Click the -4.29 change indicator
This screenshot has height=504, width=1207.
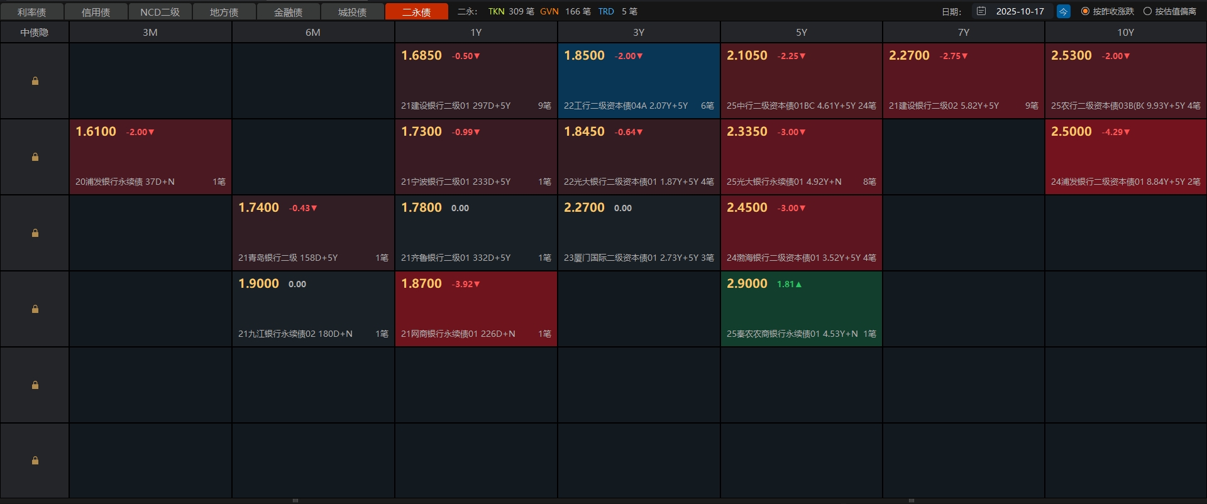[x=1116, y=132]
